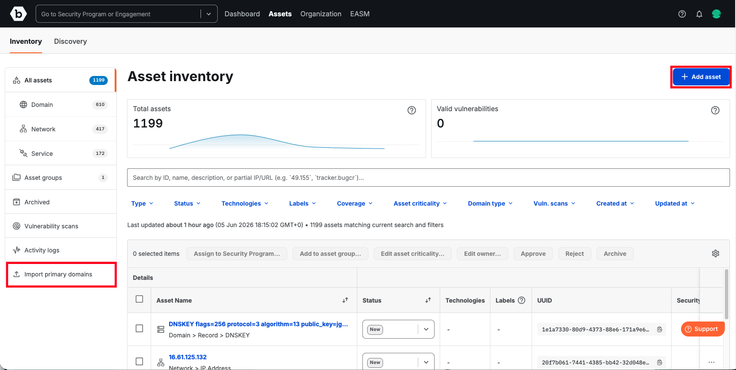Expand the Technologies filter dropdown

pyautogui.click(x=245, y=203)
